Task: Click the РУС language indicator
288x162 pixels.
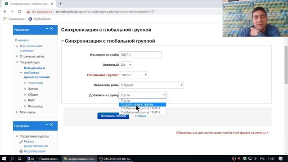Action: point(262,158)
